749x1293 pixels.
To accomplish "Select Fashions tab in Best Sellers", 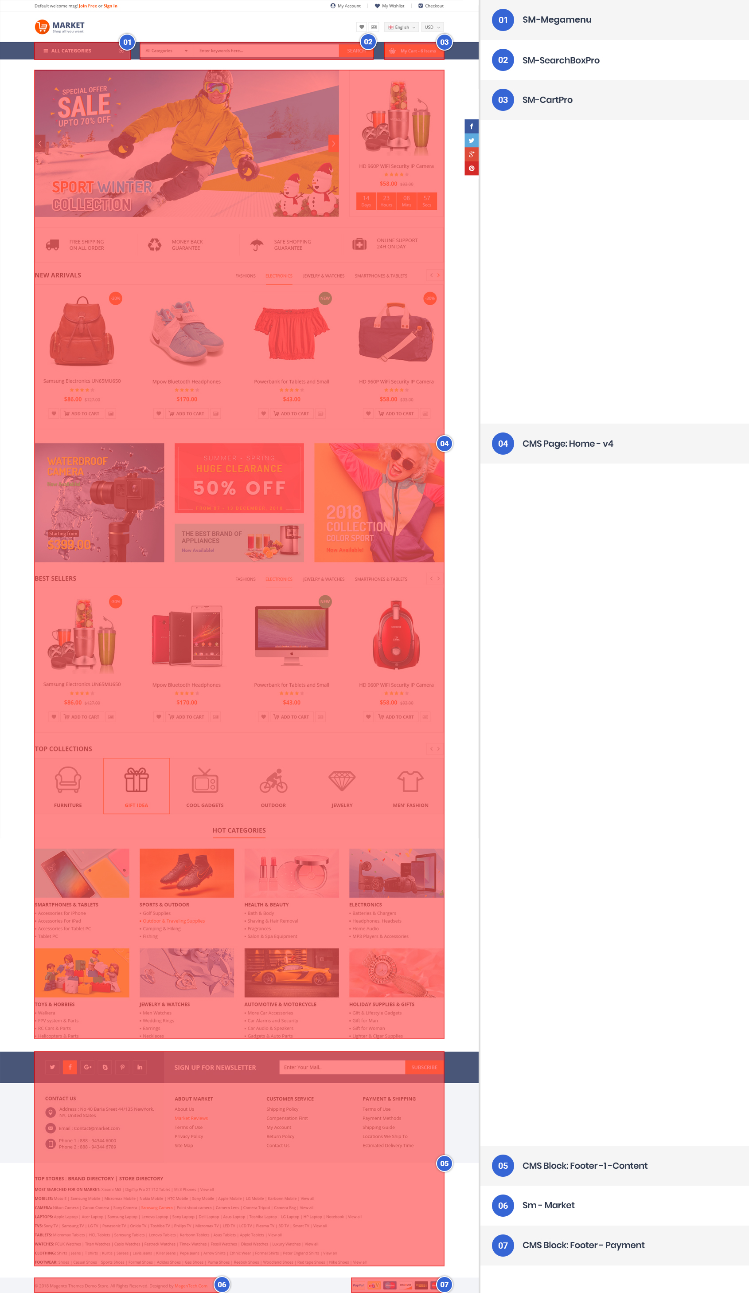I will (245, 579).
